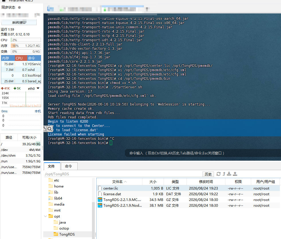Select the center.lic file row
Viewport: 281px width, 239px height.
tap(188, 188)
